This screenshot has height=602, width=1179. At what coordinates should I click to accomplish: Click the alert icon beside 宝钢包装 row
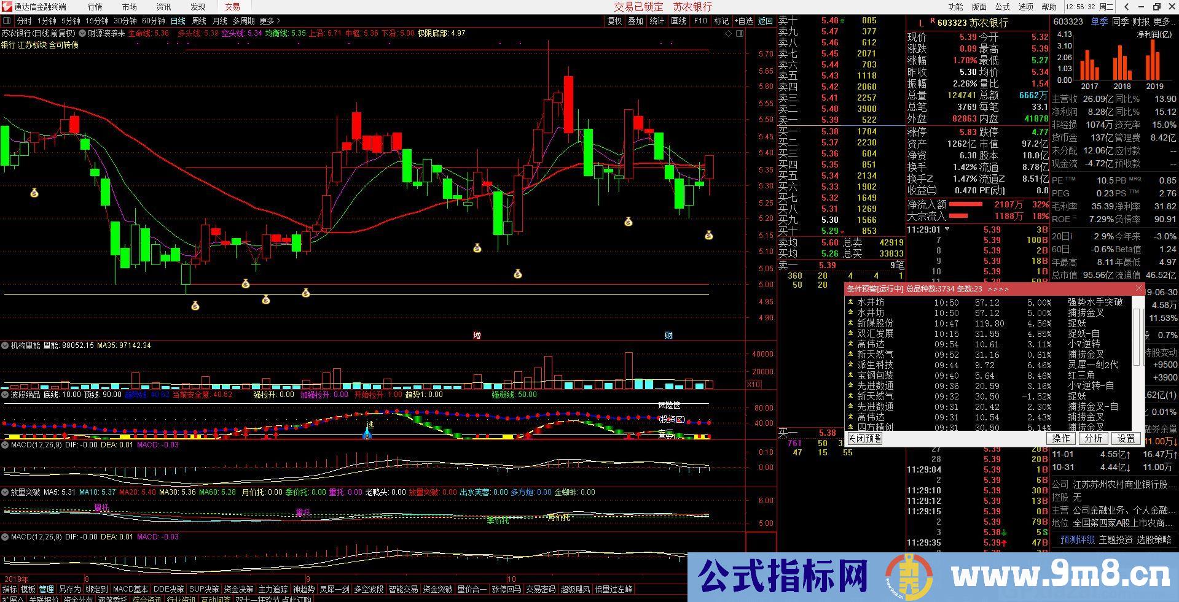pyautogui.click(x=850, y=375)
